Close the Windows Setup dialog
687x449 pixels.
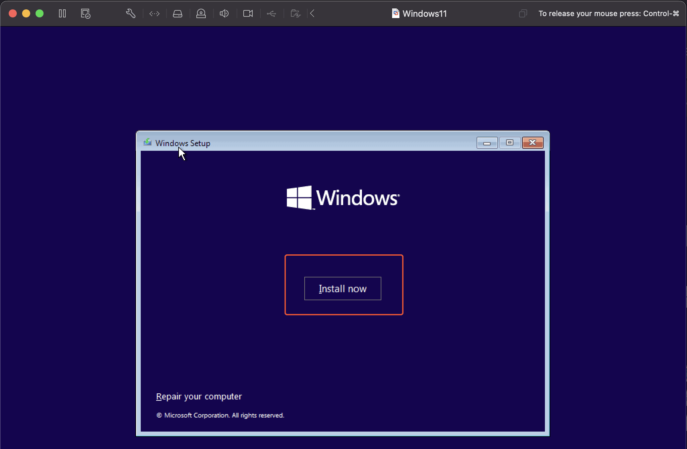[x=533, y=143]
